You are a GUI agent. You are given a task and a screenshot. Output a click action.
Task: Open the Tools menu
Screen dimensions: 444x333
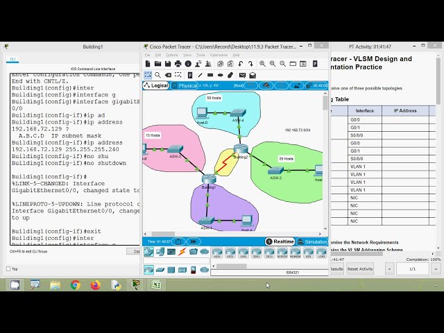[200, 55]
